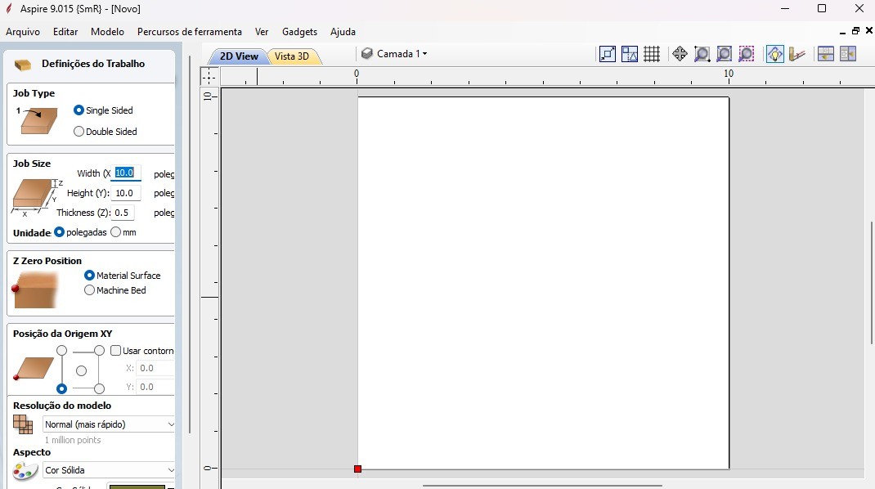Toggle the lightbulb 2D view control icon
875x489 pixels.
pyautogui.click(x=775, y=54)
